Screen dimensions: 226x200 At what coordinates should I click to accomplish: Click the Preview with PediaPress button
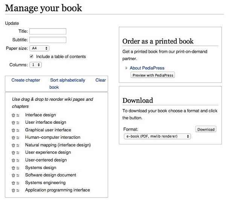click(153, 75)
